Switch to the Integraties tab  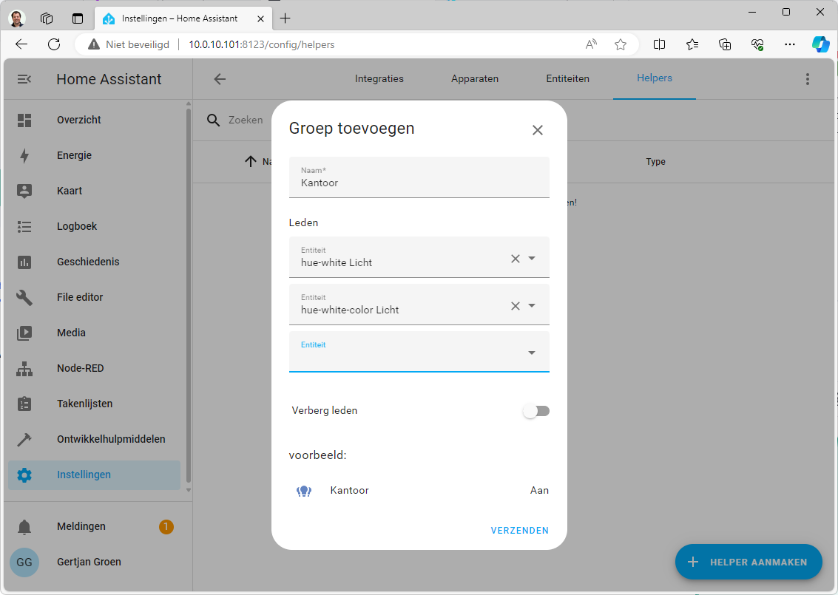tap(379, 78)
